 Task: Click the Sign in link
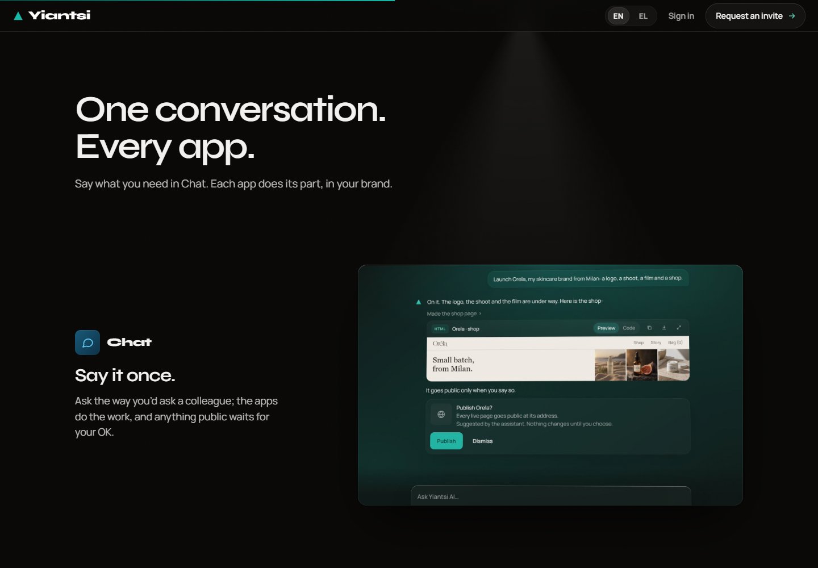coord(681,16)
